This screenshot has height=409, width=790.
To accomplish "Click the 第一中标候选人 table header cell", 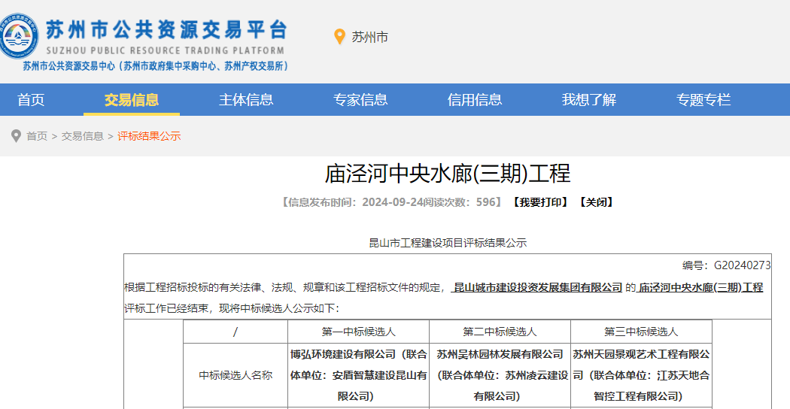I will pyautogui.click(x=358, y=332).
